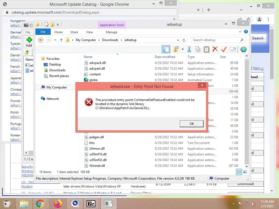The height and width of the screenshot is (209, 279).
Task: Click the Explorer Back arrow button
Action: [x=41, y=40]
